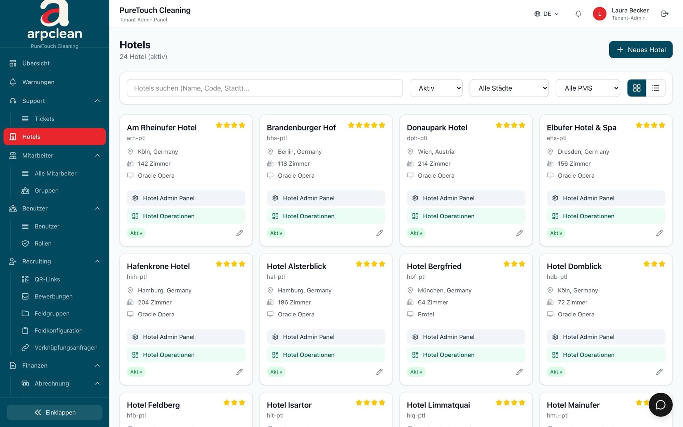Viewport: 683px width, 427px height.
Task: Go to Übersicht in sidebar
Action: click(55, 63)
